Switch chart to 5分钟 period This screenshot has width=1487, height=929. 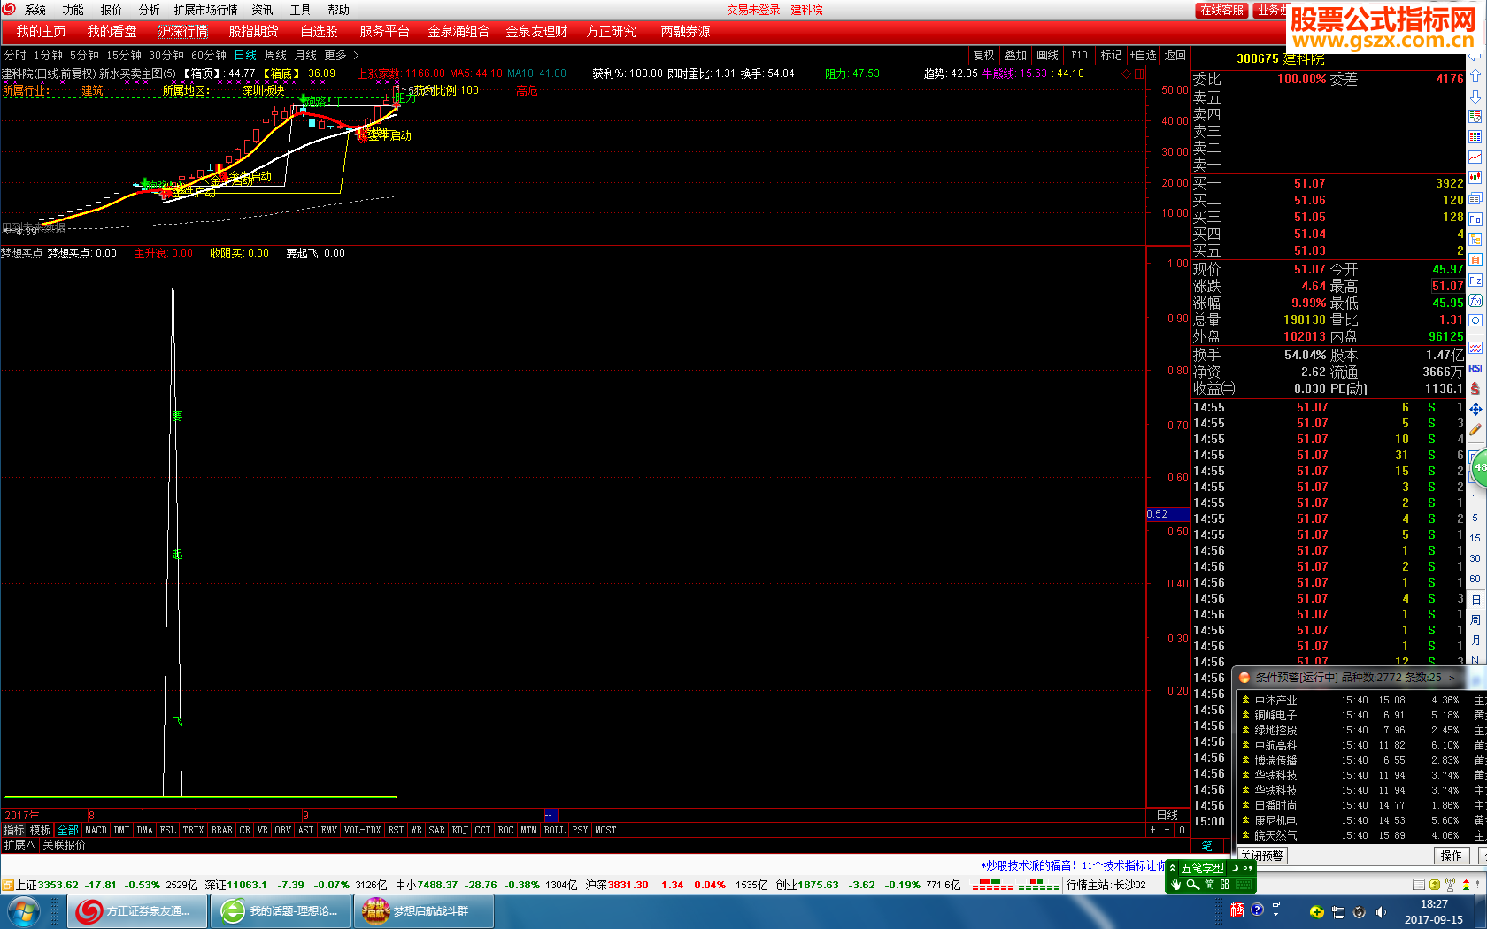click(85, 55)
